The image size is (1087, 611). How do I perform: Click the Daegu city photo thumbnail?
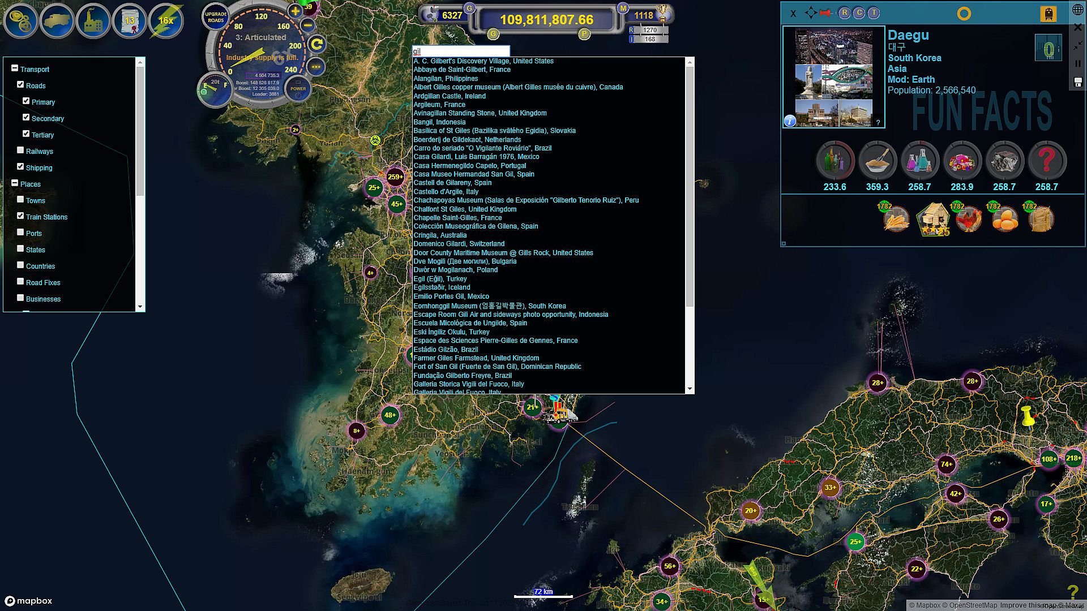833,77
